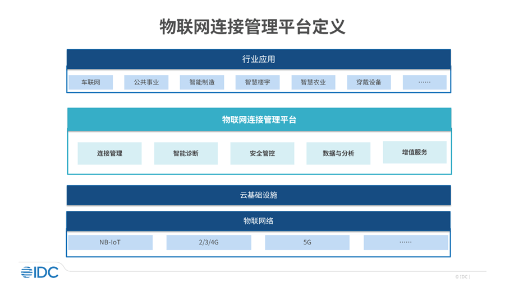
Task: Select the 物联网络 header bar
Action: (259, 221)
